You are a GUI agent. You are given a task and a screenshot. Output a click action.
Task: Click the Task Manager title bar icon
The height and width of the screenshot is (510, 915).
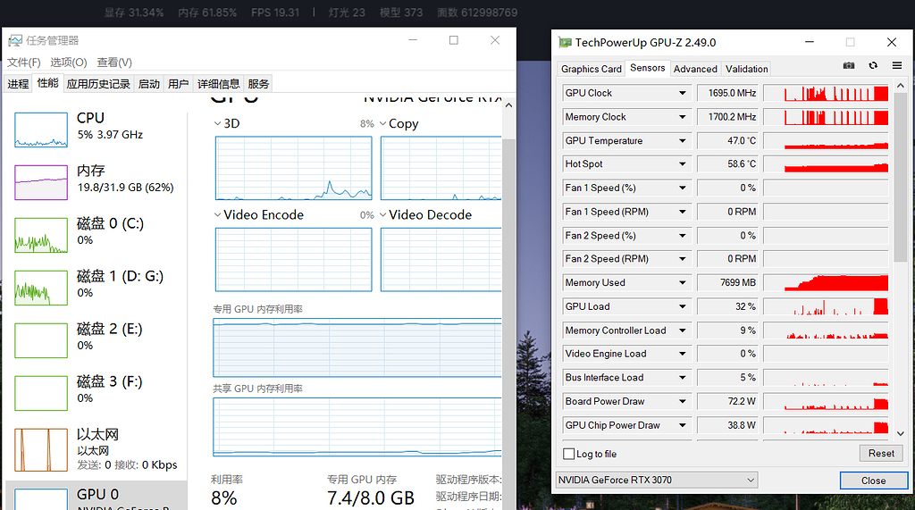tap(15, 40)
